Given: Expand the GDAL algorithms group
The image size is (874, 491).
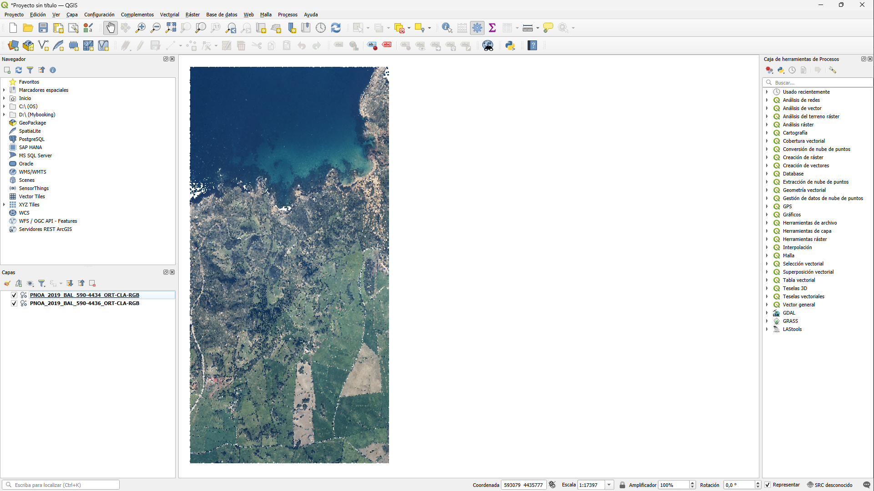Looking at the screenshot, I should point(767,313).
